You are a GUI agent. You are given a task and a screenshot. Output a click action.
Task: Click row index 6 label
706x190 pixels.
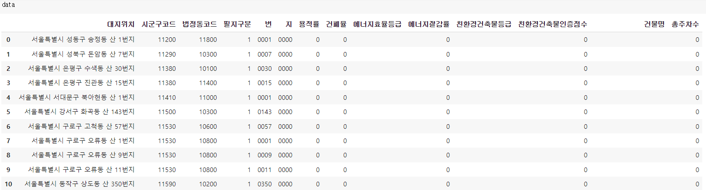pyautogui.click(x=8, y=126)
